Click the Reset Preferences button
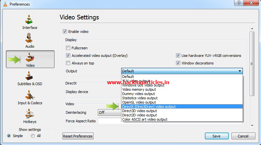This screenshot has height=145, width=261. [x=78, y=136]
